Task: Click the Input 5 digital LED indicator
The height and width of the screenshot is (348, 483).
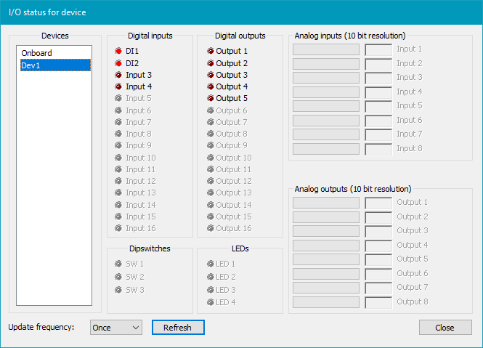Action: pos(118,98)
